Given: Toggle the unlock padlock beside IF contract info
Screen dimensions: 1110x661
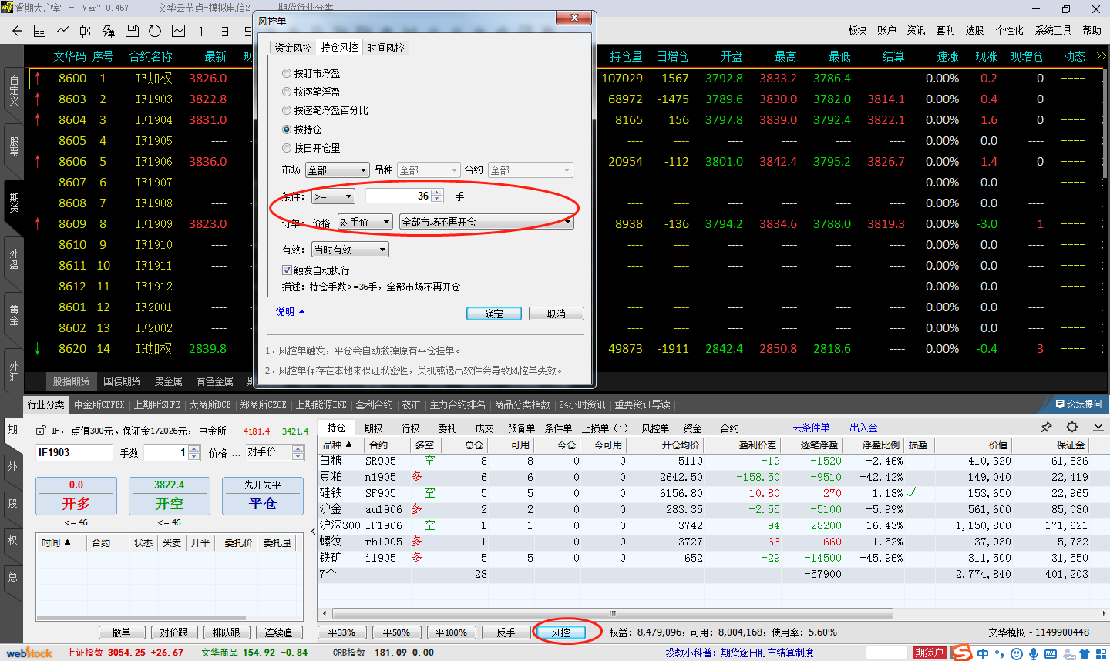Looking at the screenshot, I should tap(41, 431).
